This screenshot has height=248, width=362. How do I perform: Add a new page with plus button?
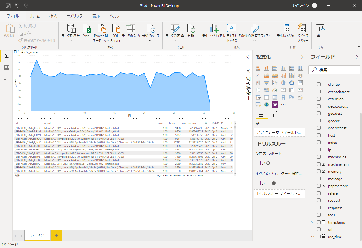56,236
